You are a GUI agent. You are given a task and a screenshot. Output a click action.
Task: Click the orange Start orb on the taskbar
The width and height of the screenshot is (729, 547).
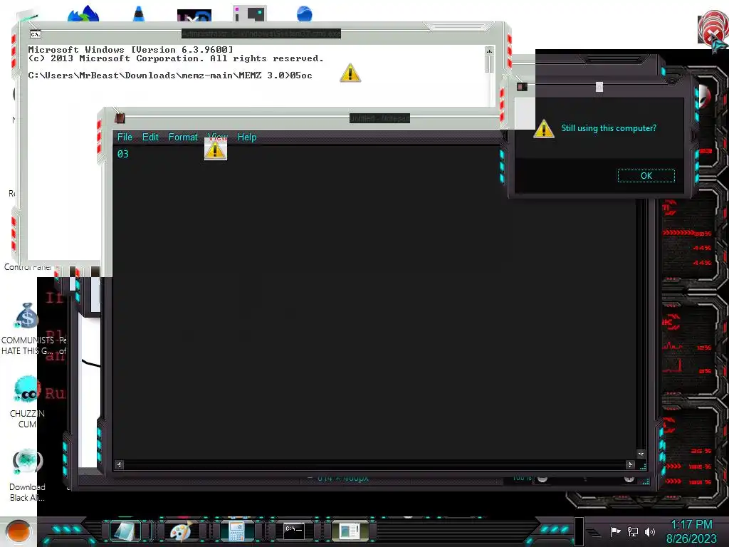click(x=19, y=531)
